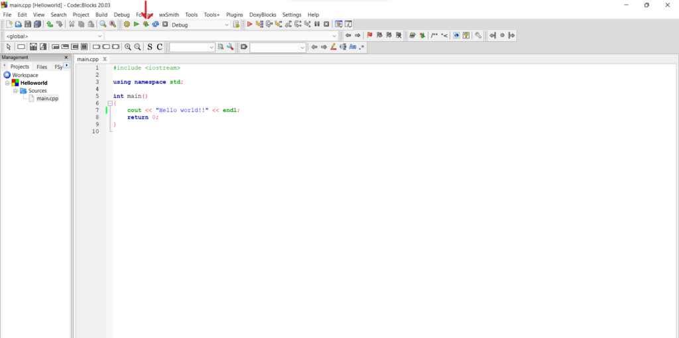Close the Management panel
679x338 pixels.
(66, 58)
